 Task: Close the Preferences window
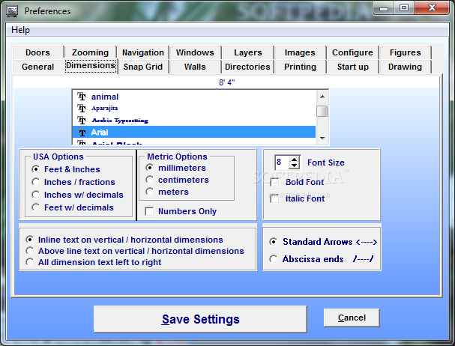tap(432, 7)
